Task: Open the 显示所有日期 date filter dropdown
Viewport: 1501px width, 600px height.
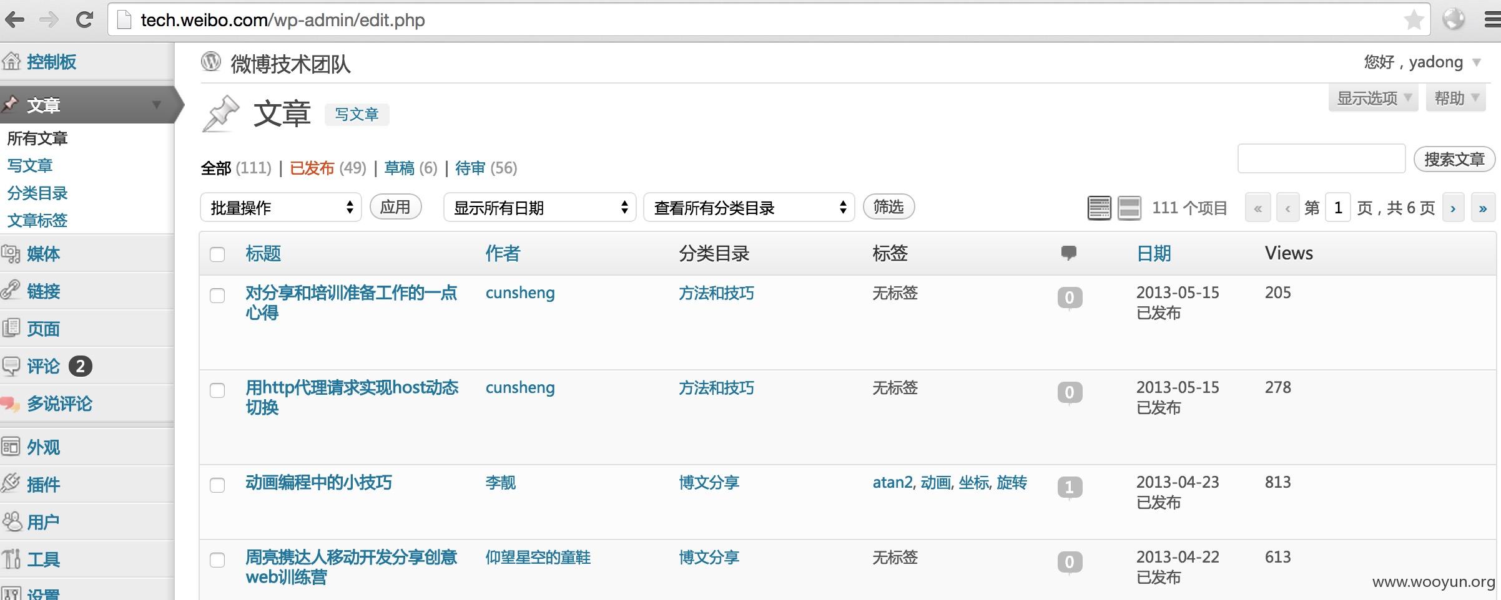Action: click(539, 207)
